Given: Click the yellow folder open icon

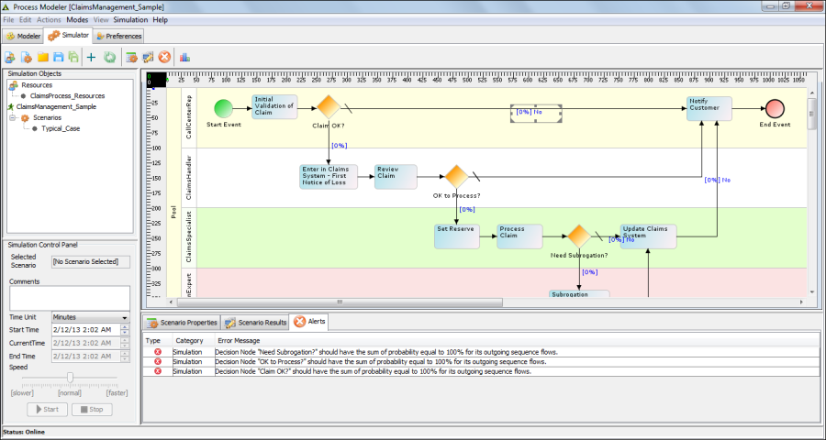Looking at the screenshot, I should pyautogui.click(x=42, y=57).
